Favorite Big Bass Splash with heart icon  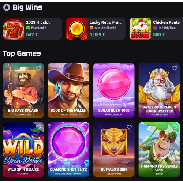point(39,68)
